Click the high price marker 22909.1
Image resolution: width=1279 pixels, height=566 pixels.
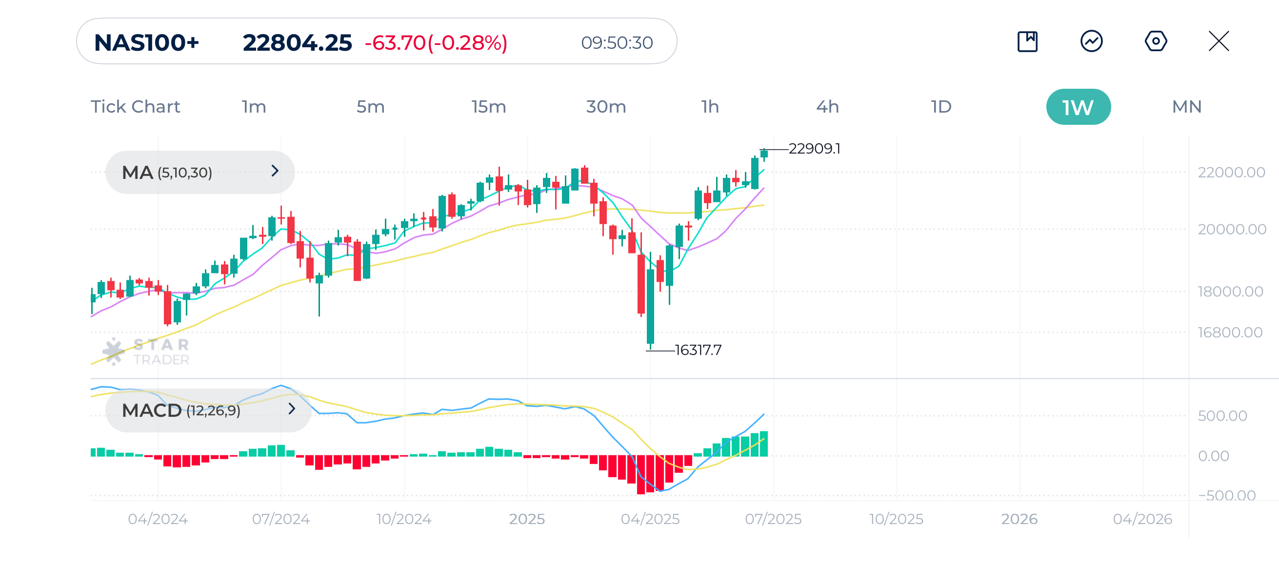(814, 148)
